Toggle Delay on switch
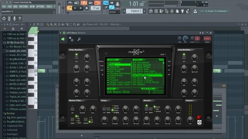This screenshot has width=248, height=139. click(x=104, y=109)
